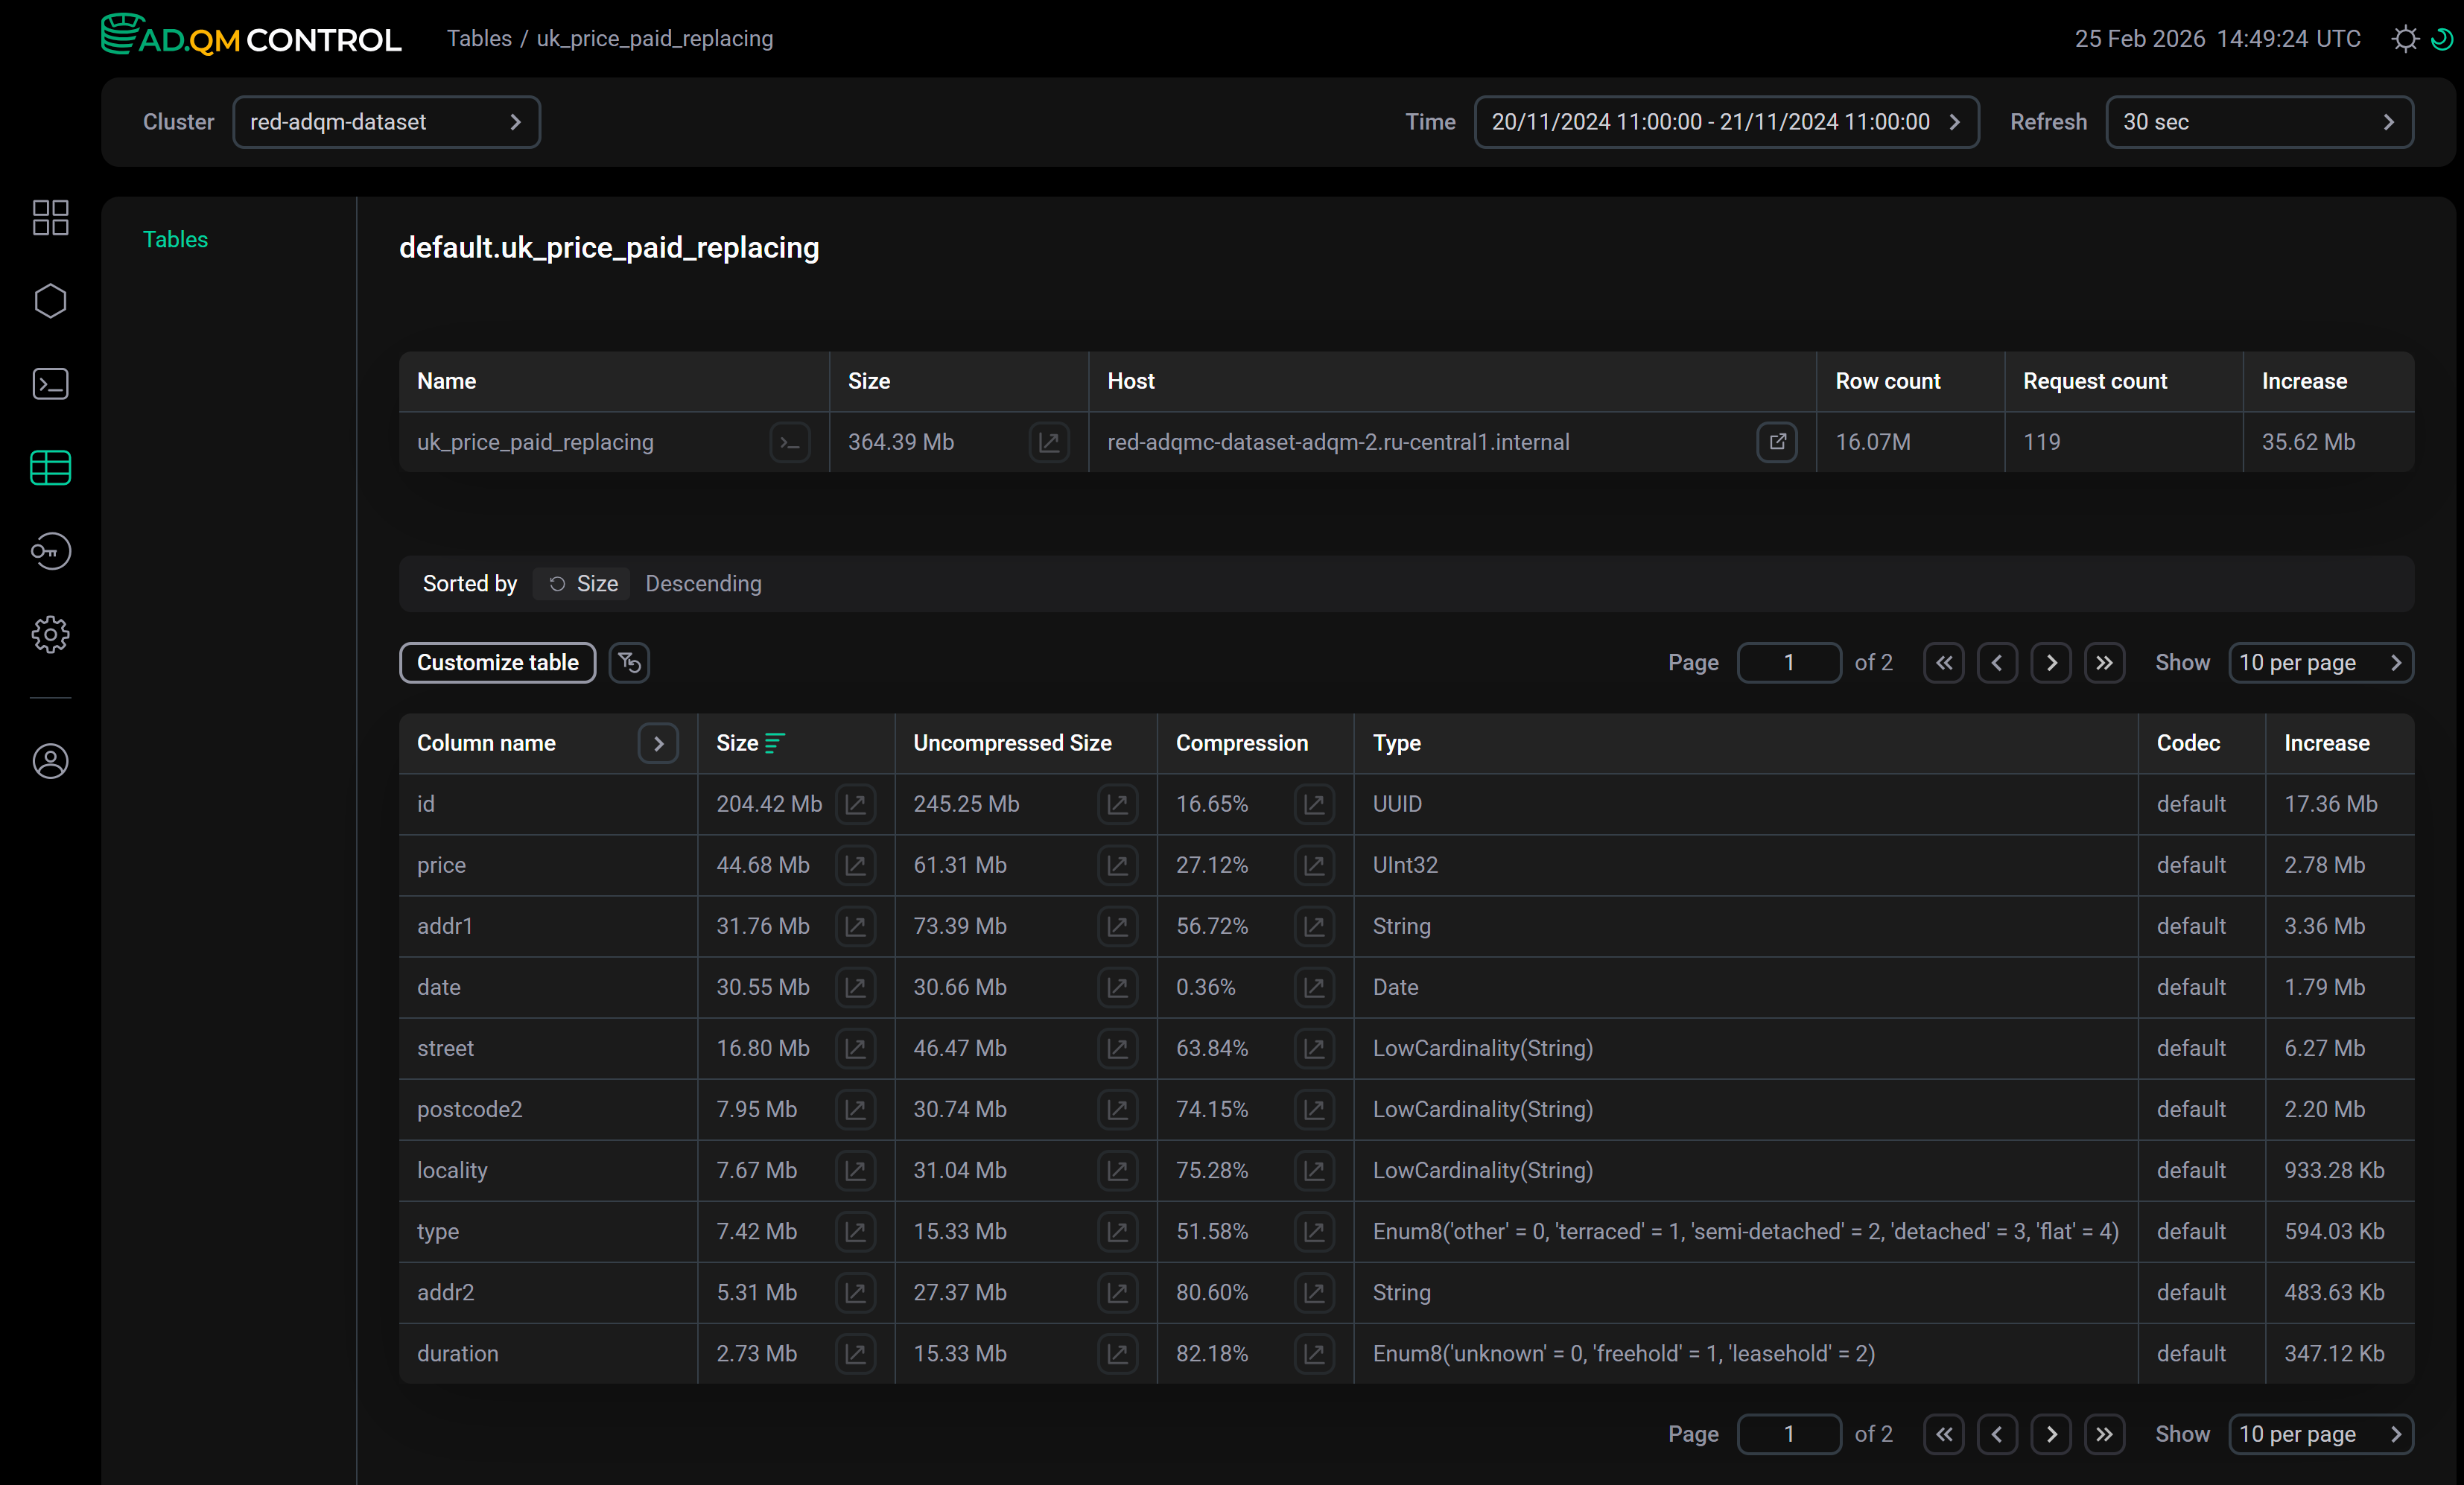Toggle Size column sort order
The height and width of the screenshot is (1485, 2464).
(x=775, y=743)
